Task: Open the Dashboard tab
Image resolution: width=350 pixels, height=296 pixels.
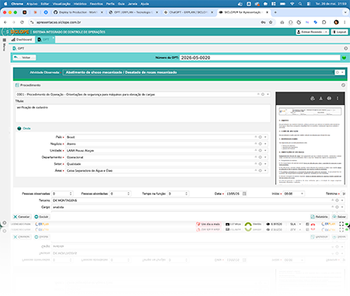Action: tap(22, 40)
